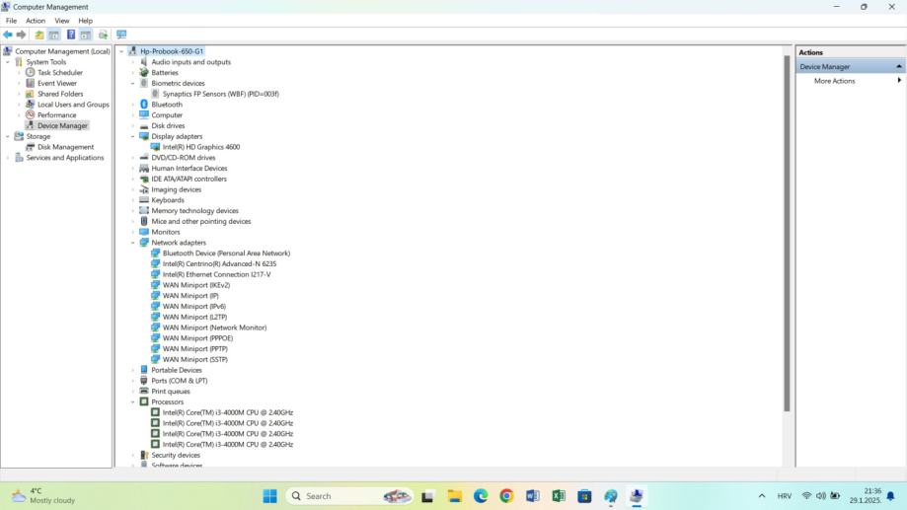The height and width of the screenshot is (510, 907).
Task: Select Intel(R) Ethernet Connection I217-V
Action: [216, 274]
